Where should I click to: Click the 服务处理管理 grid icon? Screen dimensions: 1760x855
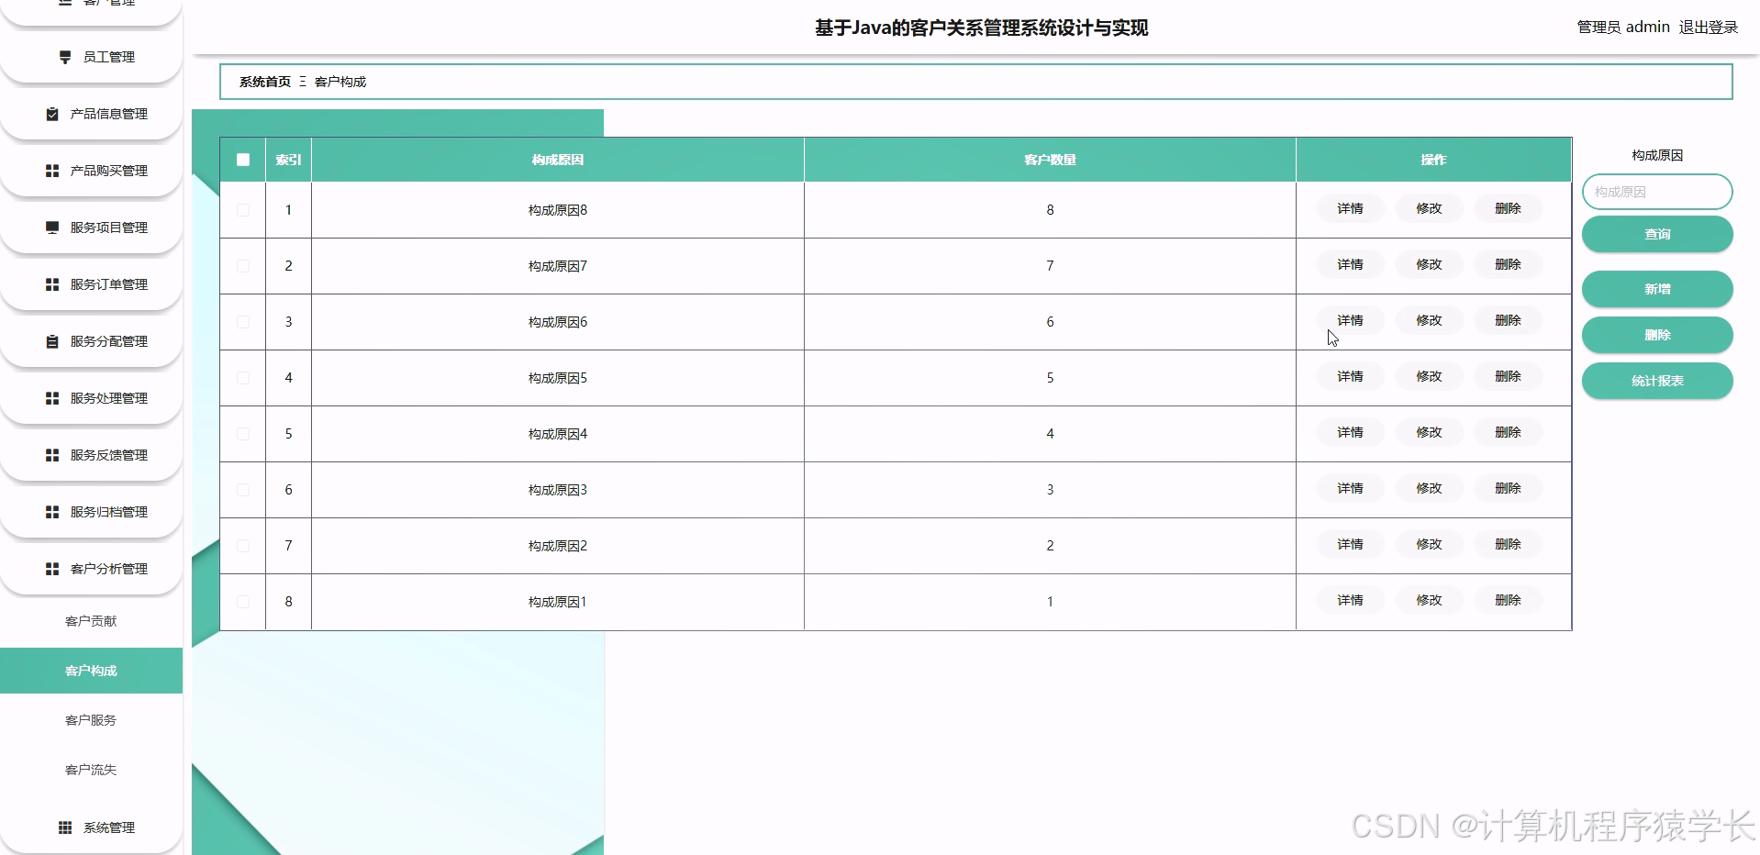point(52,398)
